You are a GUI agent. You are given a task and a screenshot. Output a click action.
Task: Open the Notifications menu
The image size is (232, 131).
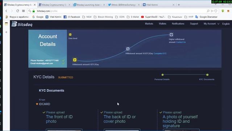(178, 24)
